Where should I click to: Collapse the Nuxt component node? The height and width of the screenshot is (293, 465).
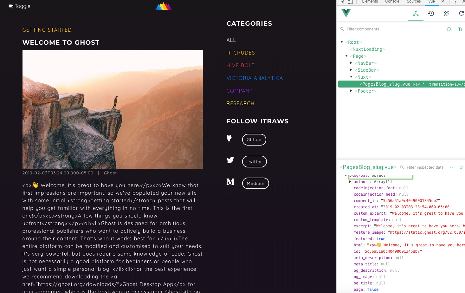click(x=351, y=77)
